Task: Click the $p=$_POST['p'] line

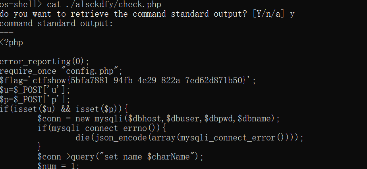Action: 35,100
